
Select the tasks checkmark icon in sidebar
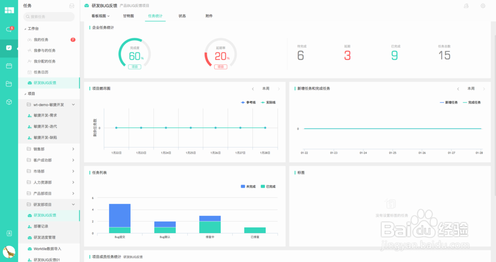tap(9, 48)
